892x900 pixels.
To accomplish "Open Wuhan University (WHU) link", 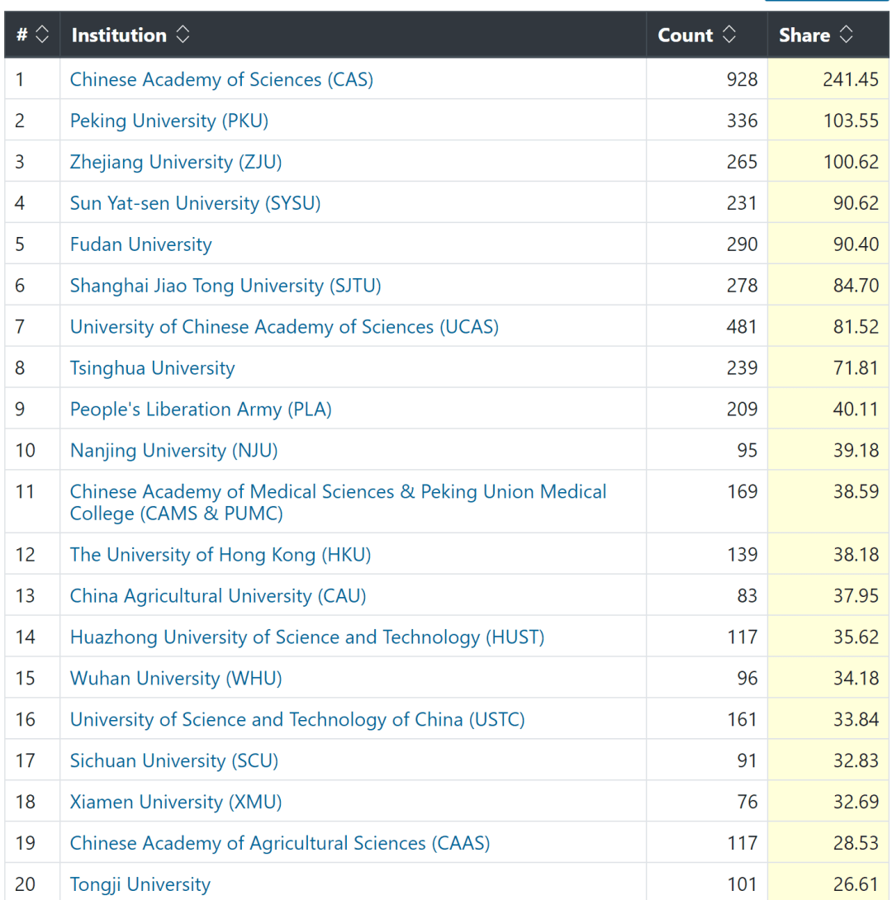I will pos(176,679).
